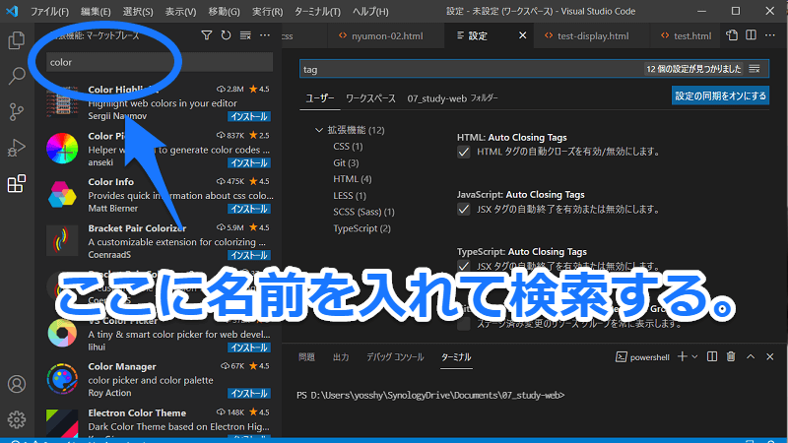
Task: Refresh the extensions marketplace list
Action: [x=226, y=35]
